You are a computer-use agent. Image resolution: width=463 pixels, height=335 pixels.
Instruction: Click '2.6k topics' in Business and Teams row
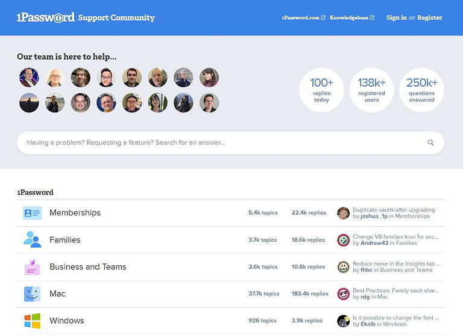[x=263, y=266]
